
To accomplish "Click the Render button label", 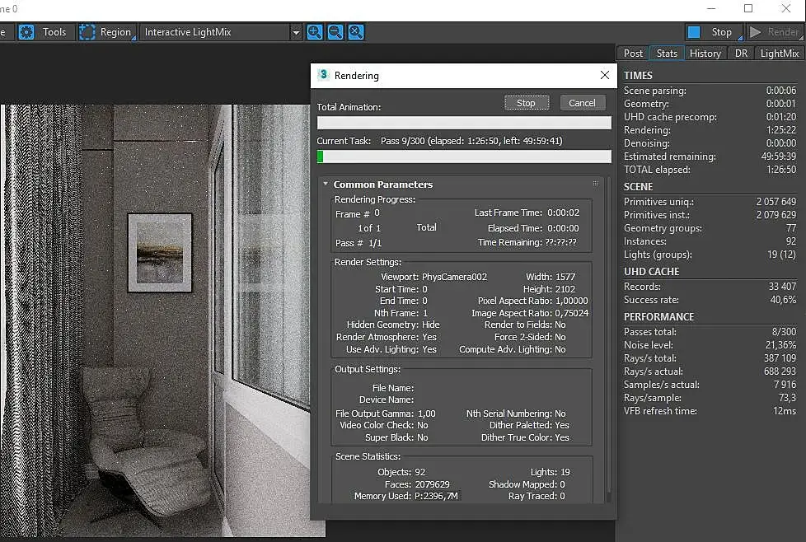I will (x=783, y=32).
